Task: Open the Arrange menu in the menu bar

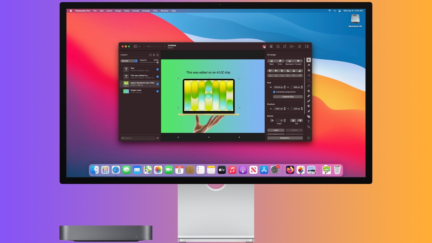Action: pyautogui.click(x=146, y=11)
